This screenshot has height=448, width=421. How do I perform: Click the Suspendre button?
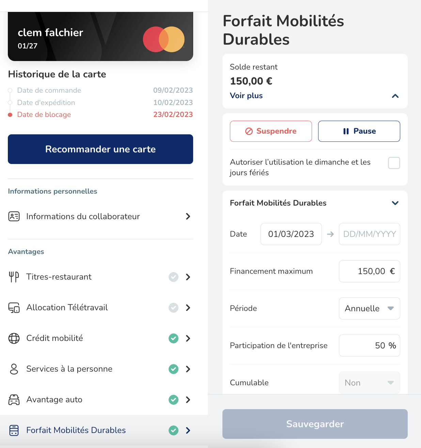(271, 131)
